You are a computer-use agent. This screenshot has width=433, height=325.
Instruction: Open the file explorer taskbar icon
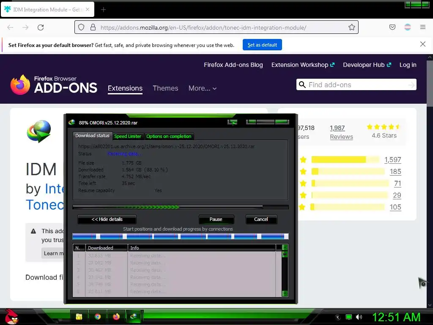[79, 317]
